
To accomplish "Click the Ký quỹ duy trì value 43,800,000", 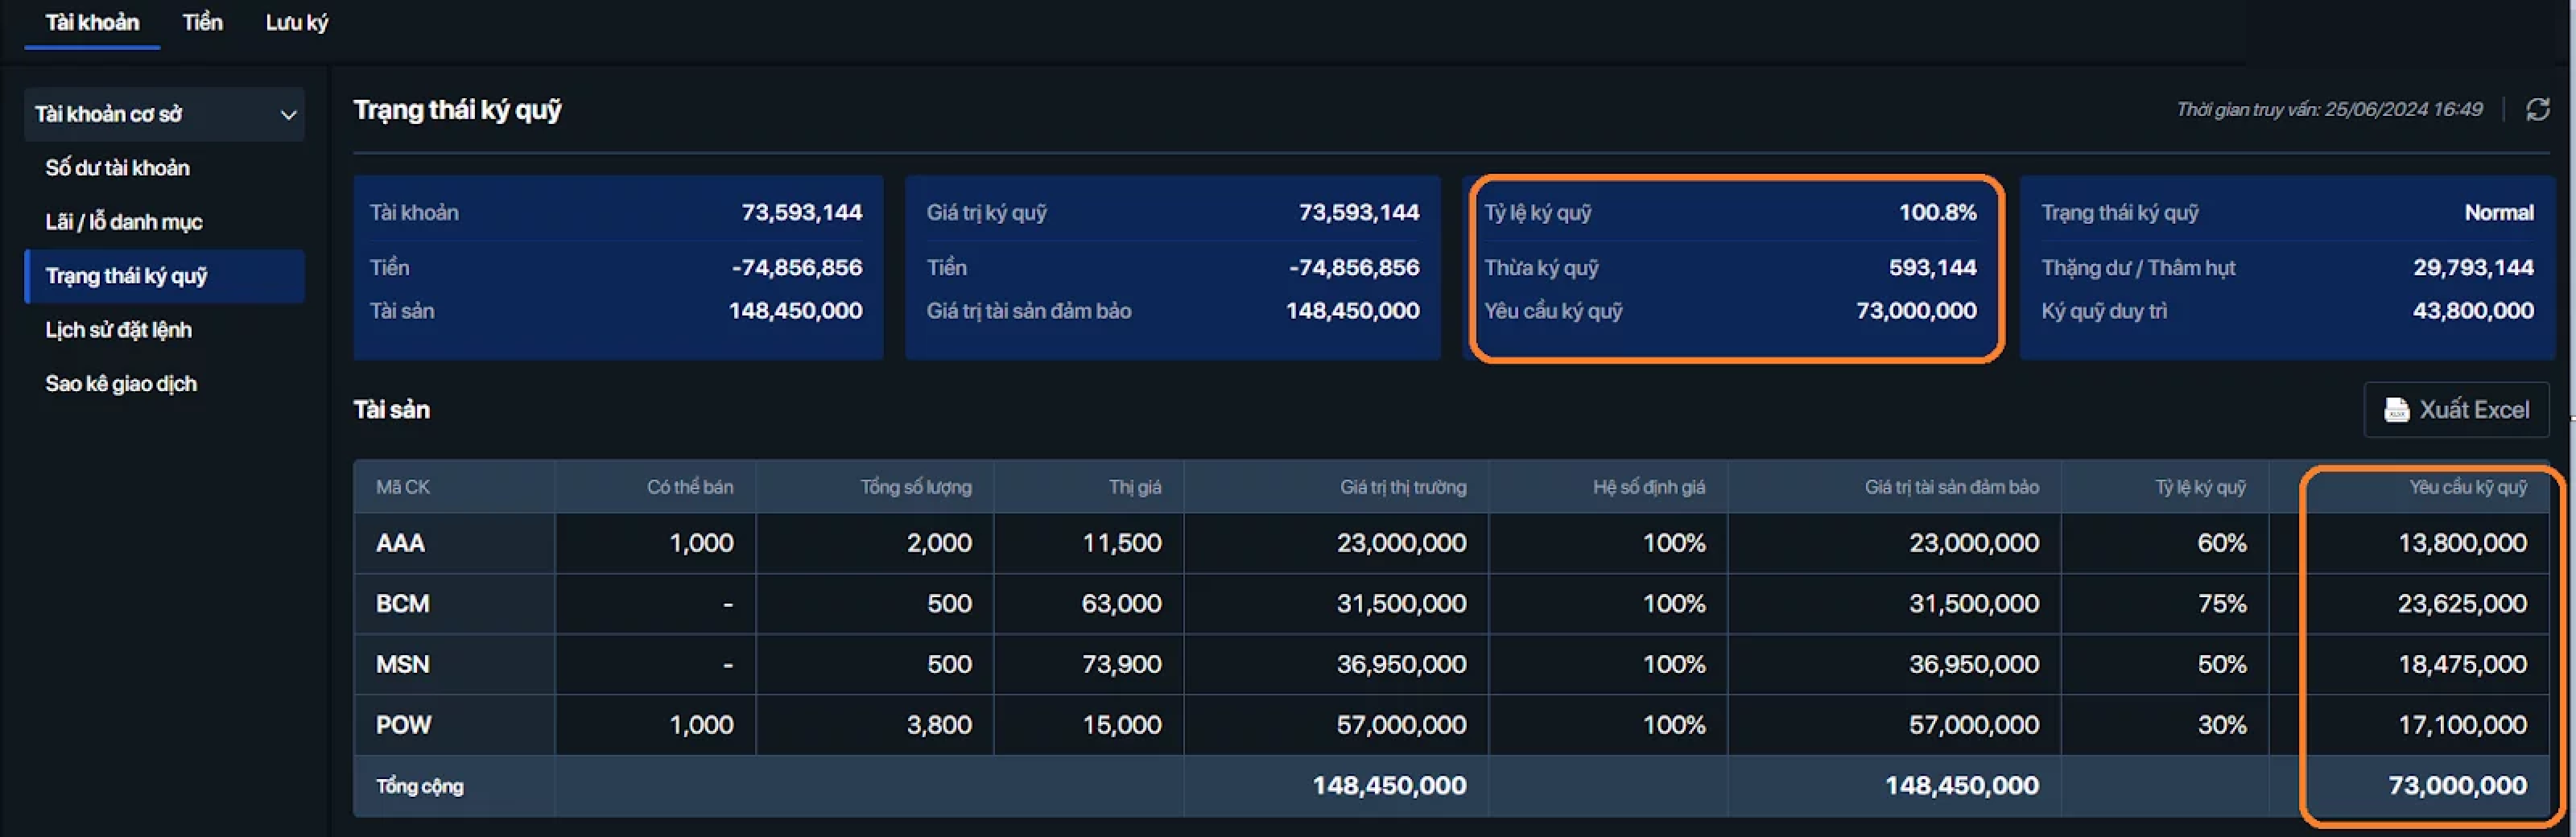I will coord(2473,311).
